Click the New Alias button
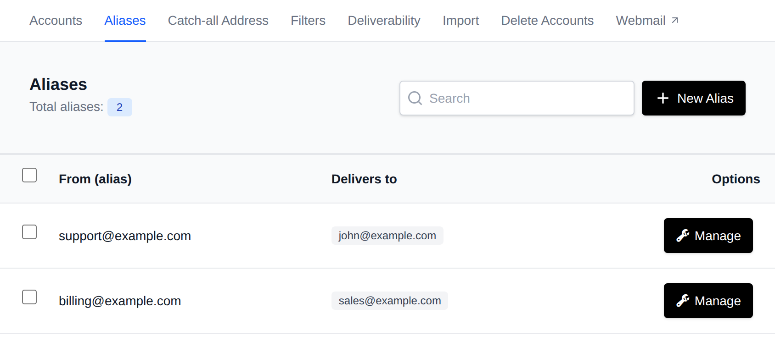 tap(693, 98)
